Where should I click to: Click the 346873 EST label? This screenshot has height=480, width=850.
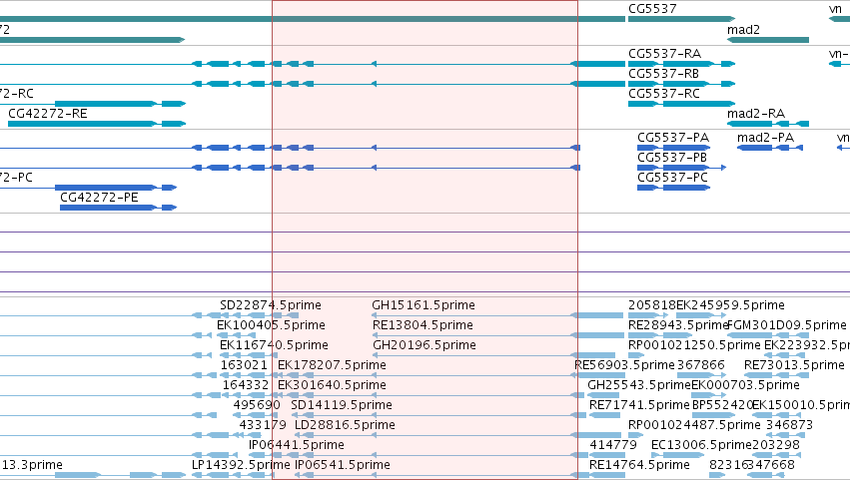(789, 426)
